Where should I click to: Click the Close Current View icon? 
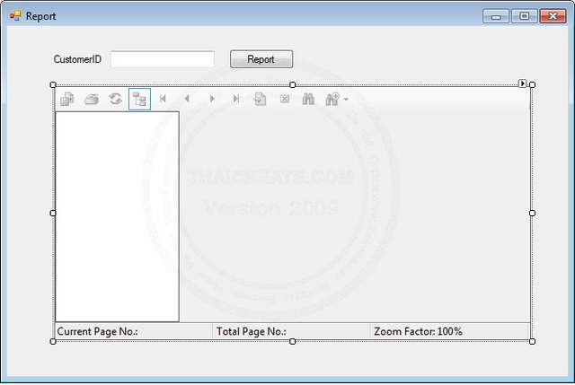(x=285, y=99)
